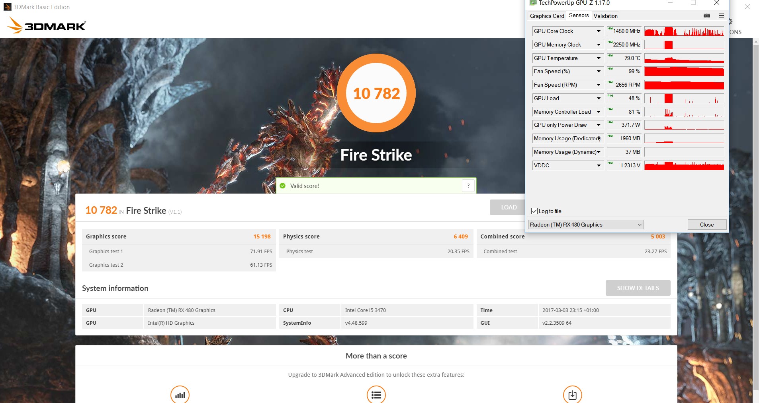Viewport: 759px width, 403px height.
Task: Click the Physics test 20.35 FPS row
Action: coord(376,251)
